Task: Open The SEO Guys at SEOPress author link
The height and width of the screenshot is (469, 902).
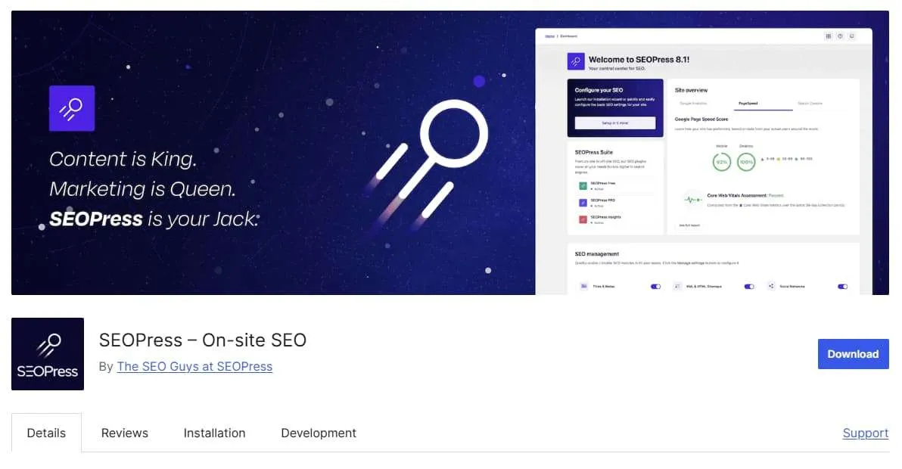Action: click(x=194, y=367)
